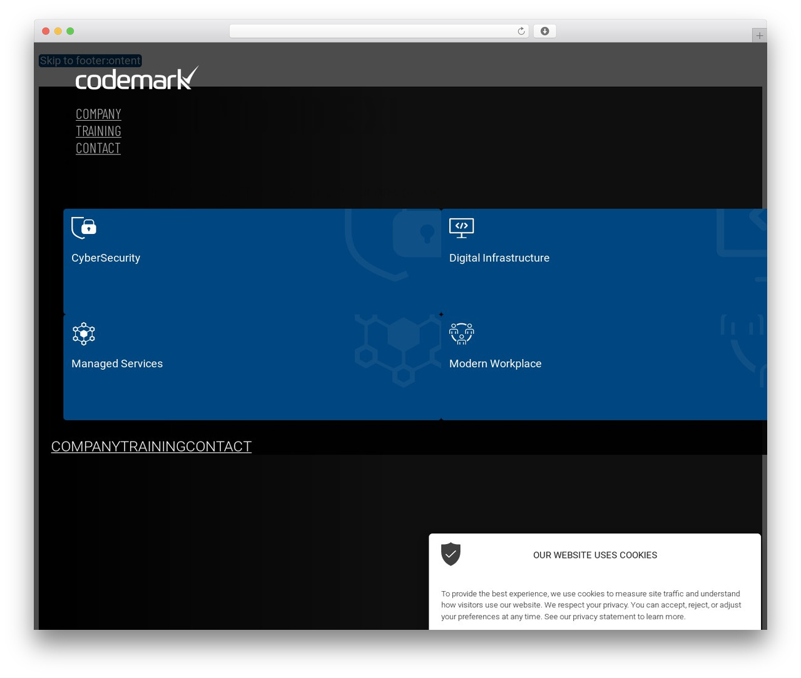Reload the page with the refresh icon
Viewport: 801px width, 678px height.
click(521, 31)
